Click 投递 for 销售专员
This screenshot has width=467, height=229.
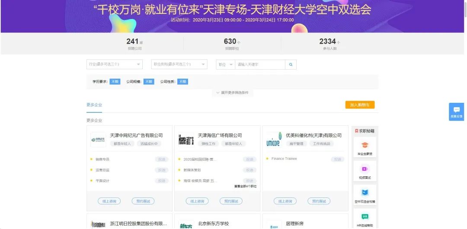click(x=161, y=159)
